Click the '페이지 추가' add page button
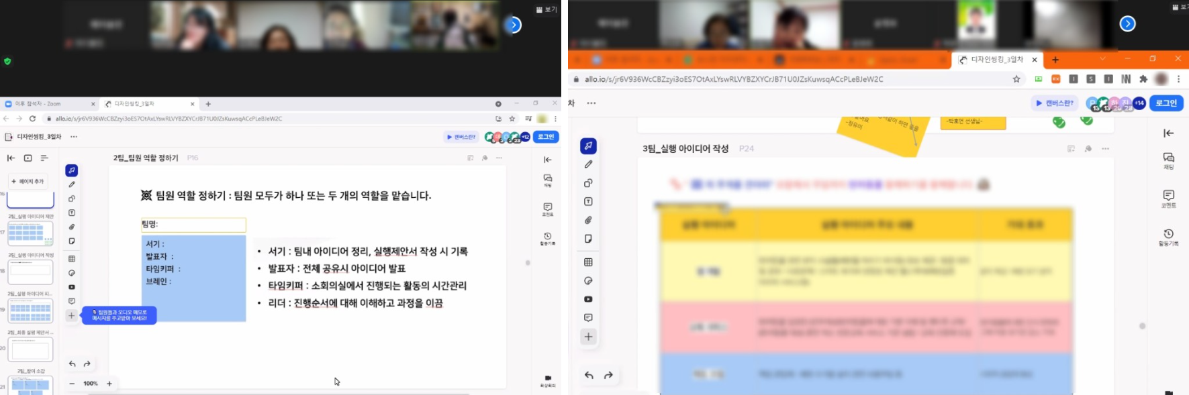This screenshot has width=1189, height=395. [28, 181]
